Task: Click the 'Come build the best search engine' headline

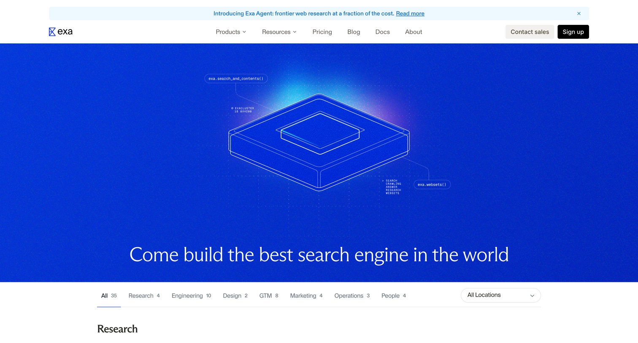Action: (x=319, y=255)
